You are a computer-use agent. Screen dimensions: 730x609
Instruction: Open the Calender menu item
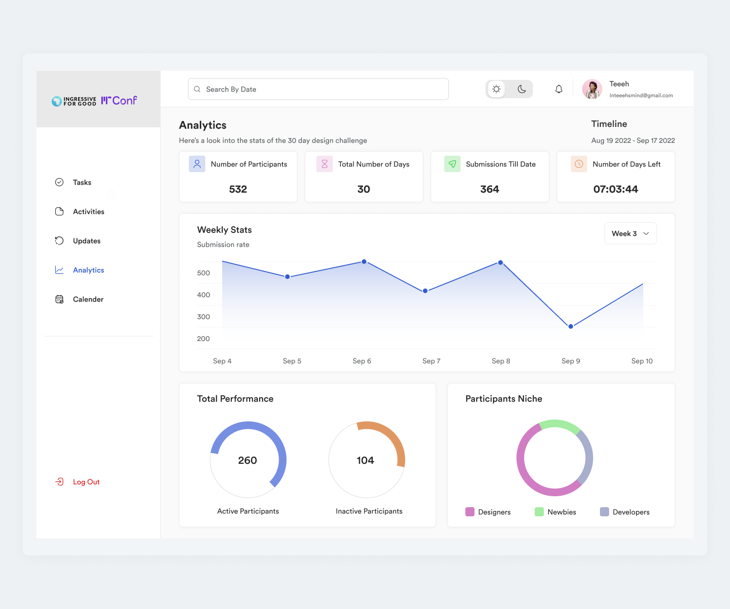coord(88,299)
